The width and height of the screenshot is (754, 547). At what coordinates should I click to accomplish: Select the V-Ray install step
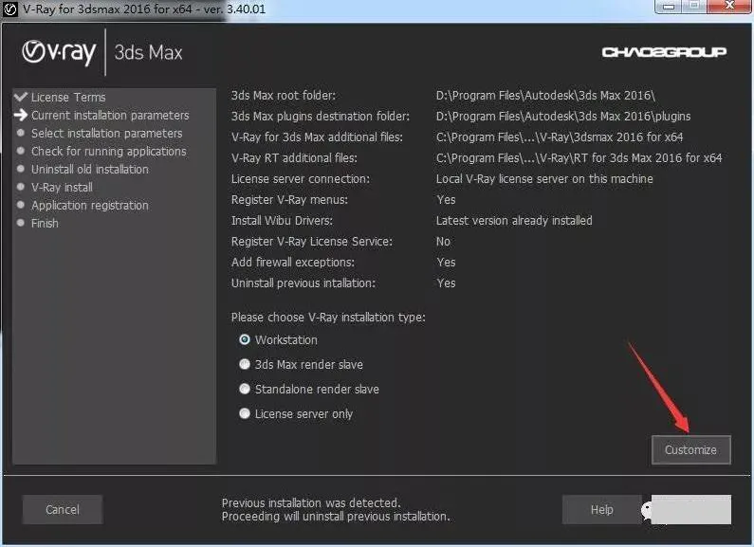pos(62,188)
